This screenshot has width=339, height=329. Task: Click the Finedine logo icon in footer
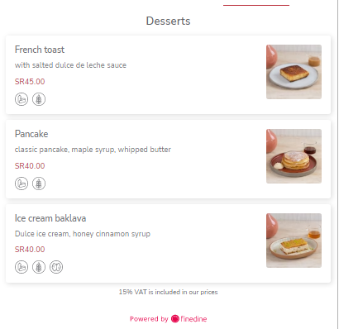(x=175, y=319)
